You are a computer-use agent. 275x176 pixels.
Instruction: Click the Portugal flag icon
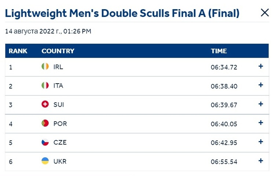(45, 123)
